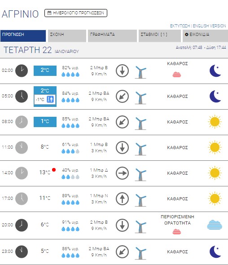Click the fog cloud icon at 20:00
Image resolution: width=228 pixels, height=265 pixels.
[x=215, y=225]
